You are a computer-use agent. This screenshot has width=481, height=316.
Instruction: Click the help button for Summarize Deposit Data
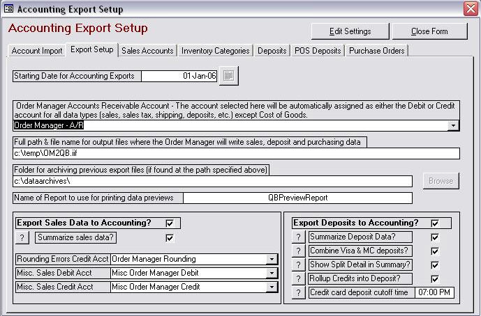pos(298,237)
